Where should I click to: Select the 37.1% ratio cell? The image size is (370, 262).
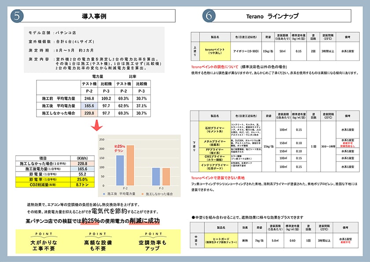click(x=141, y=106)
